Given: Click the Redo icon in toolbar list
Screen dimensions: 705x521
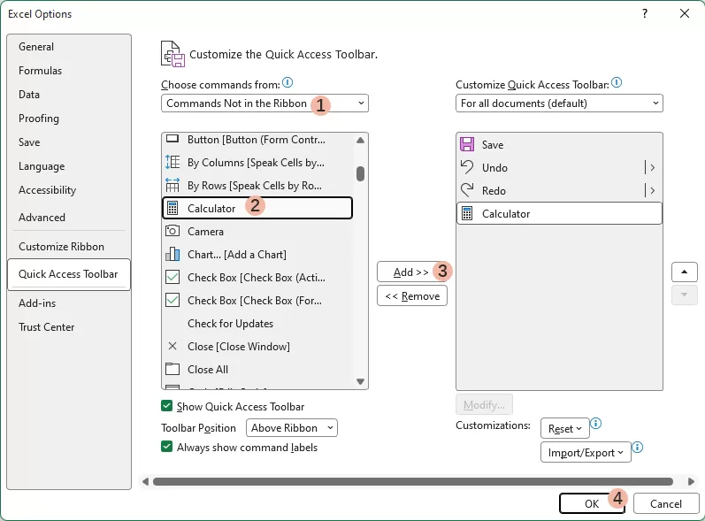Looking at the screenshot, I should [467, 190].
